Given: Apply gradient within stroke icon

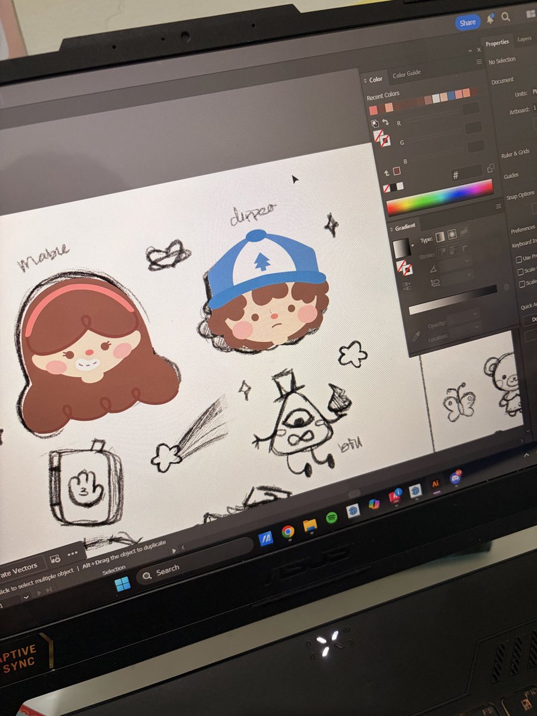Looking at the screenshot, I should coord(442,252).
